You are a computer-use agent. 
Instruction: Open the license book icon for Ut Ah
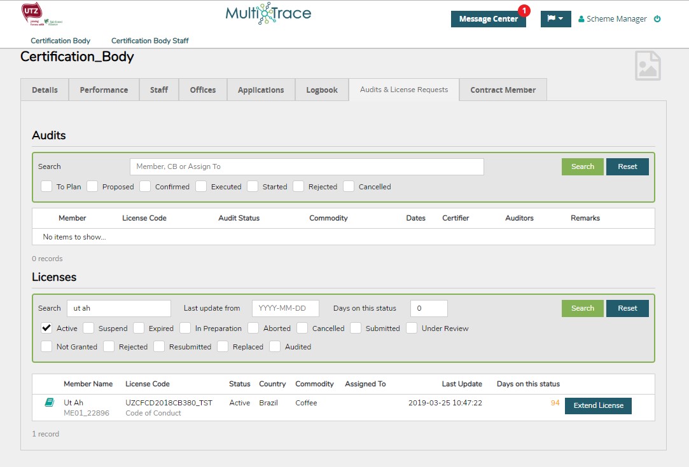click(x=49, y=403)
